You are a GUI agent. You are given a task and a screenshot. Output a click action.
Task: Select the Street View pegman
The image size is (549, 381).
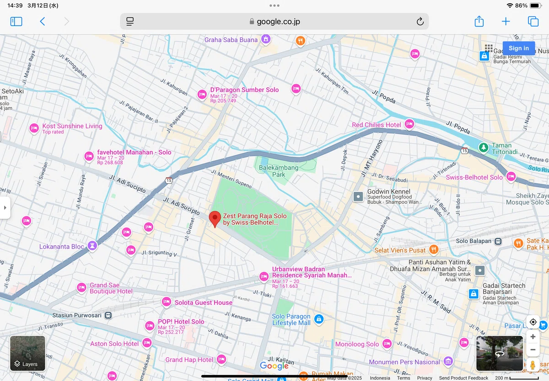[x=533, y=365]
